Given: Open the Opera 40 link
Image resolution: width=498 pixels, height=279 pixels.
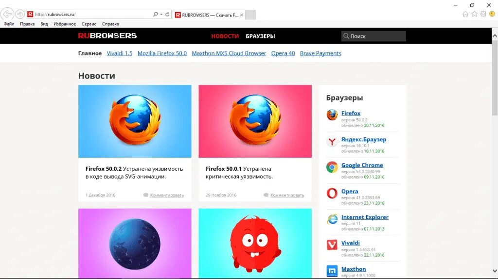Looking at the screenshot, I should pos(283,53).
